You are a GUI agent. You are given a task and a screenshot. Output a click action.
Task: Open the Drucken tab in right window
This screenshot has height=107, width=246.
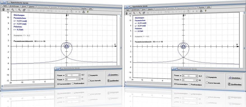coord(201,7)
